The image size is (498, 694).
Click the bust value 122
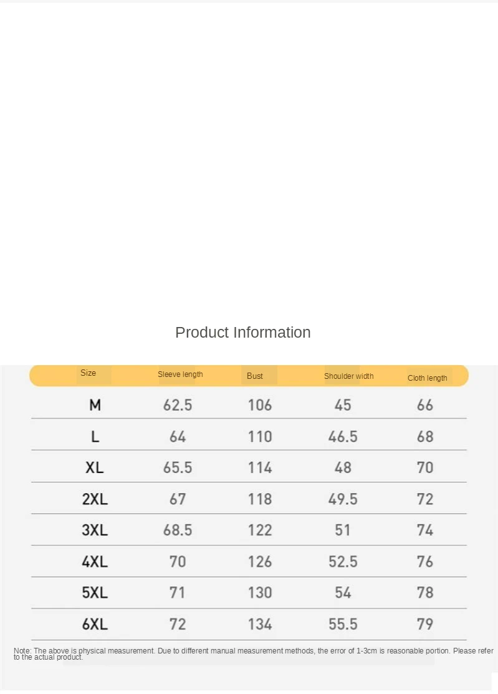pos(260,530)
